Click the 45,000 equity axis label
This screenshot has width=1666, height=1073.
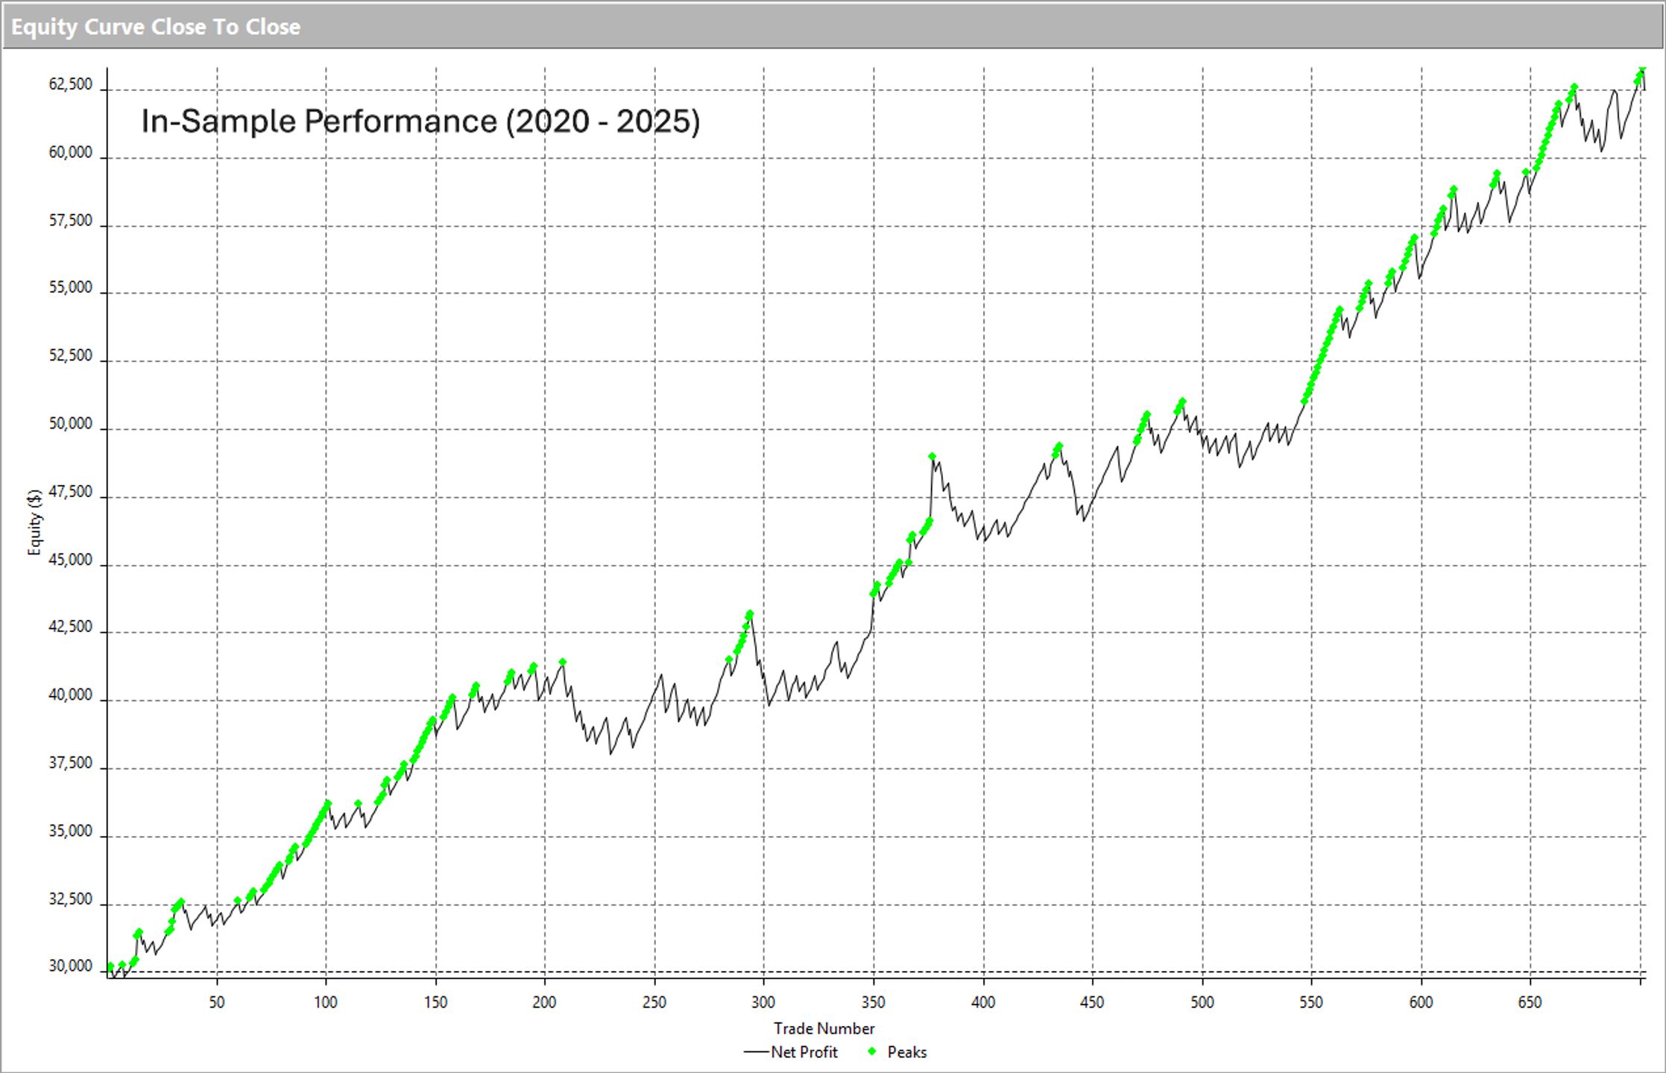[71, 560]
